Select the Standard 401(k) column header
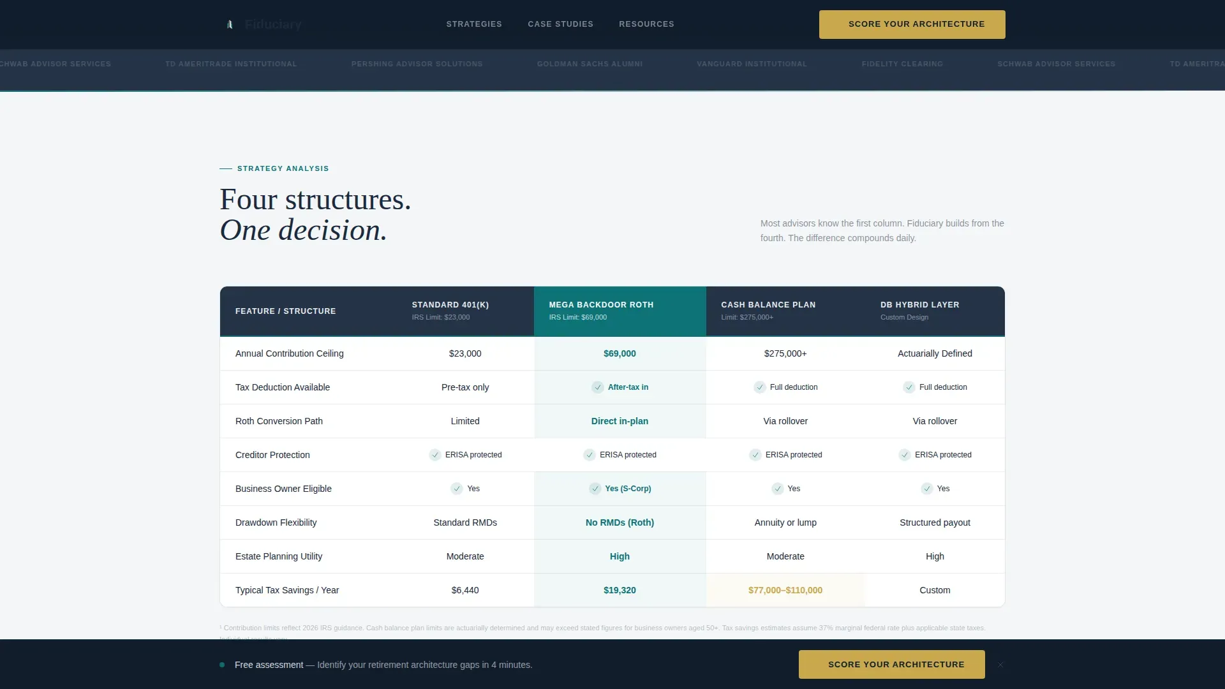 (x=465, y=311)
